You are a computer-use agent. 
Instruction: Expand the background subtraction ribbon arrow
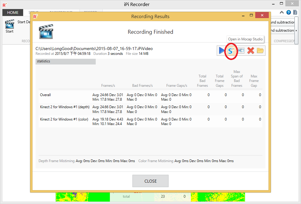pyautogui.click(x=296, y=30)
